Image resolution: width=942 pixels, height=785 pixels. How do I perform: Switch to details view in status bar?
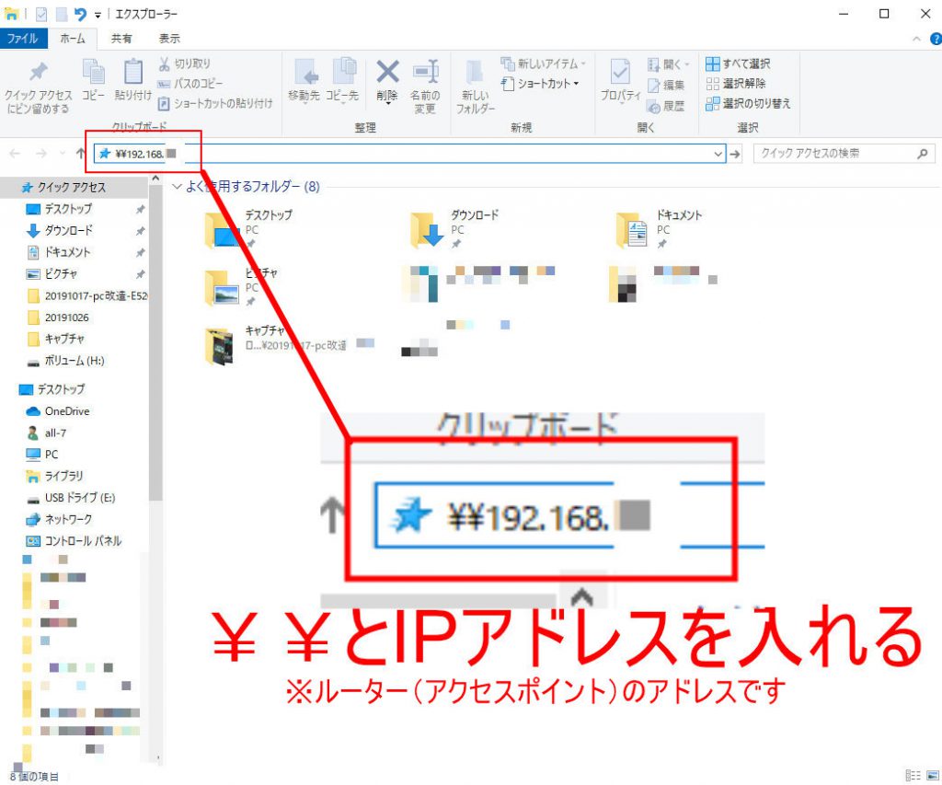pos(913,776)
